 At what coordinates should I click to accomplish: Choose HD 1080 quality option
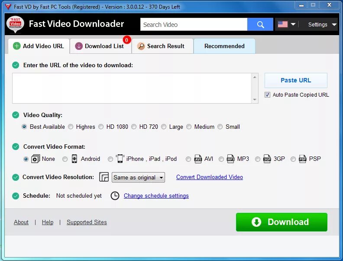[101, 127]
